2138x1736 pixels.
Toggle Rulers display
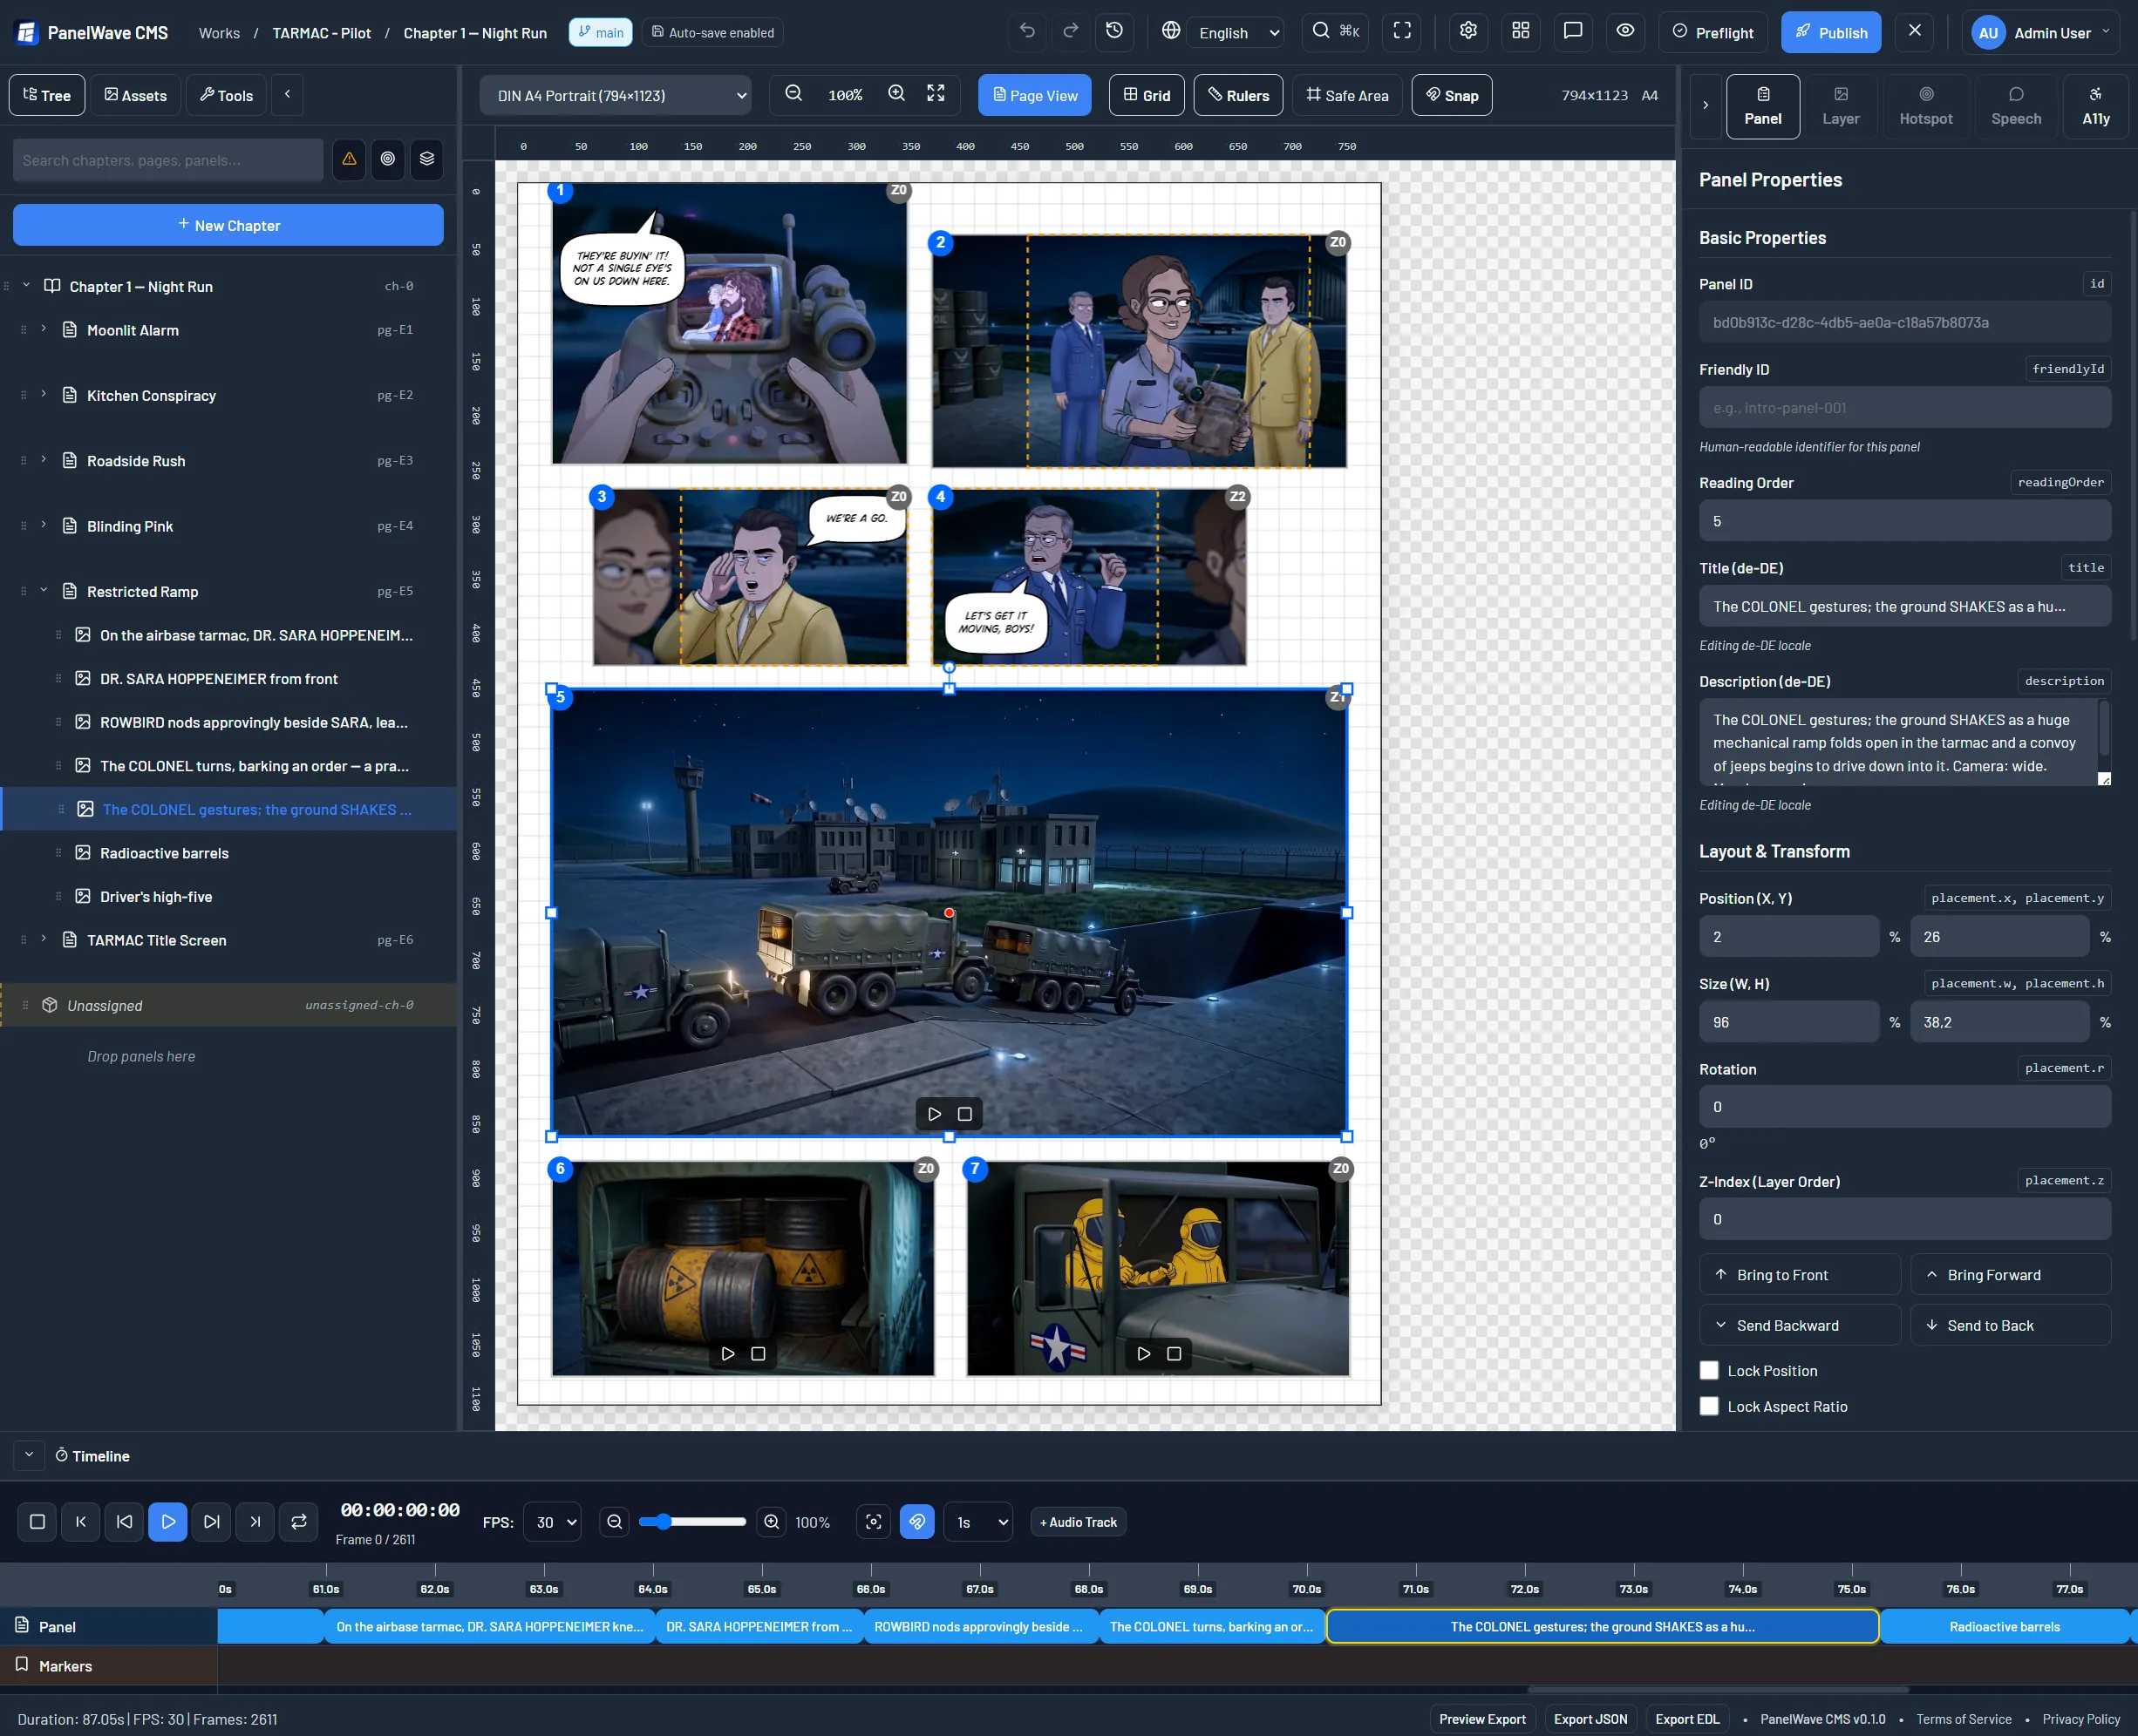(x=1238, y=95)
